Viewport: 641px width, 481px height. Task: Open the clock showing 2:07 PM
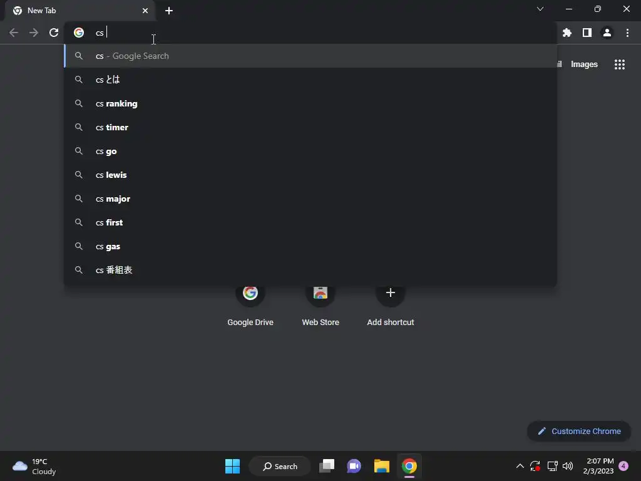598,466
